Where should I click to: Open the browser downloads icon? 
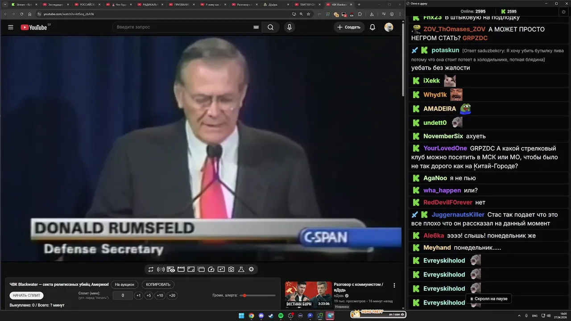pos(372,14)
